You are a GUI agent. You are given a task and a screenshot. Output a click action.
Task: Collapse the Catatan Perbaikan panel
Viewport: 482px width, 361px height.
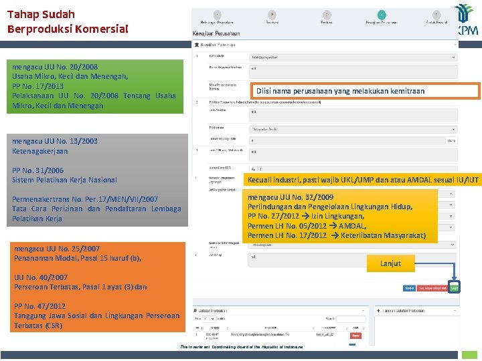(x=363, y=311)
